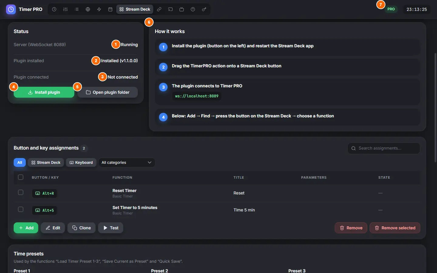Click the Test play button
The width and height of the screenshot is (437, 273).
[110, 228]
